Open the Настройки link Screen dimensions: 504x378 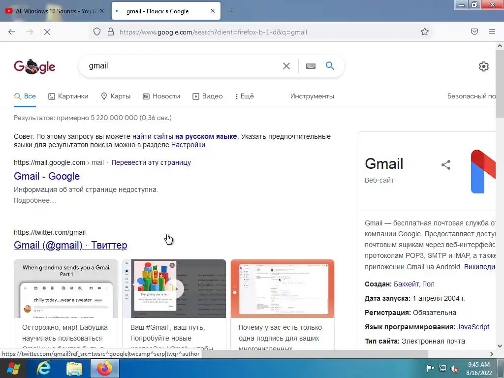pyautogui.click(x=188, y=145)
